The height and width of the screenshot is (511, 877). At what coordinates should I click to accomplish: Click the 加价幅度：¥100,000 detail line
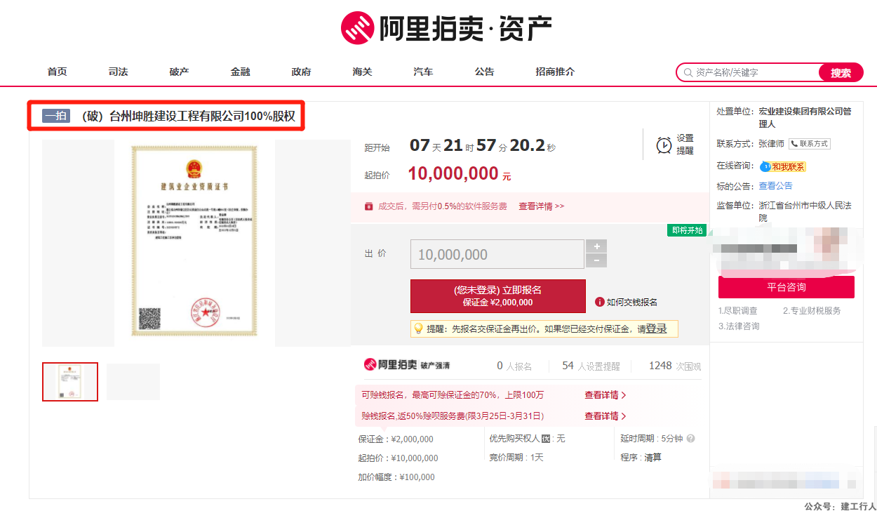pyautogui.click(x=396, y=477)
